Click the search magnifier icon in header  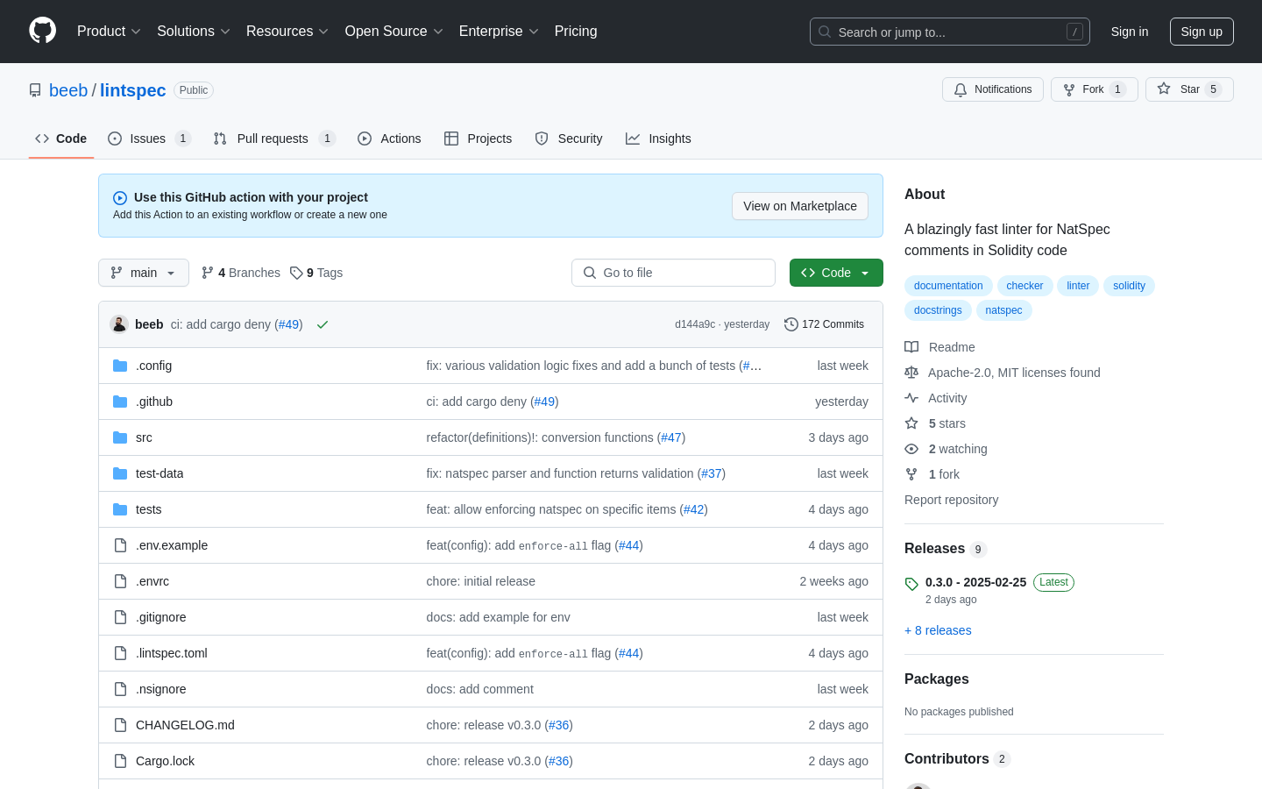pos(825,32)
